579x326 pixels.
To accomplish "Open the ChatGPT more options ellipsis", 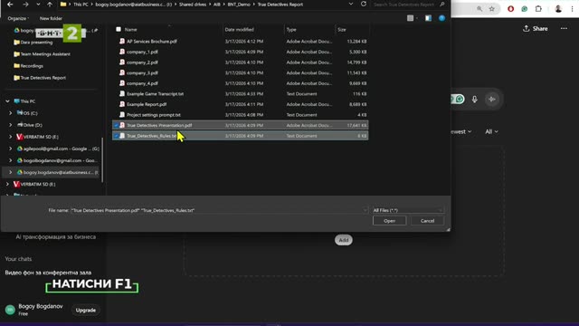I will tap(564, 28).
